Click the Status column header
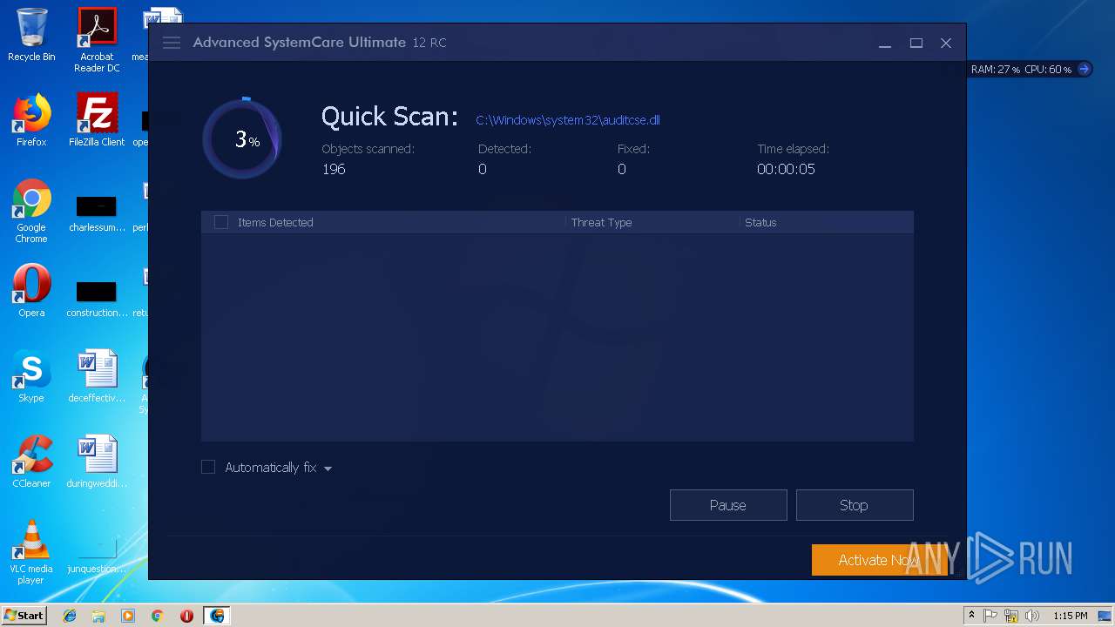The height and width of the screenshot is (627, 1115). (760, 222)
